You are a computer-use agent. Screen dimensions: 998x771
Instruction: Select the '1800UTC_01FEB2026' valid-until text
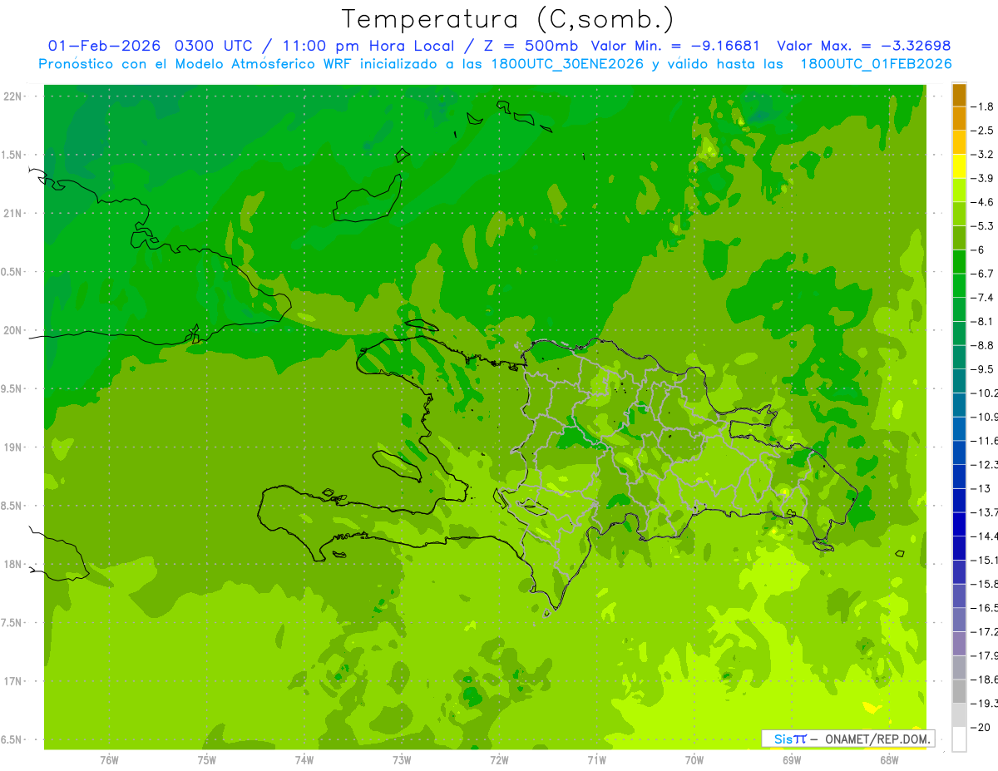pyautogui.click(x=876, y=64)
